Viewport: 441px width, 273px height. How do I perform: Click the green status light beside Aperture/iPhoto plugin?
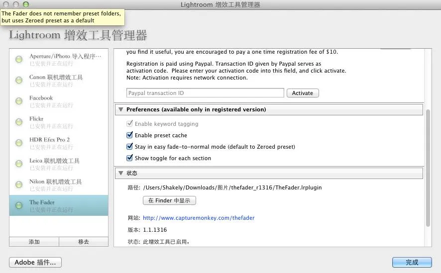point(19,59)
